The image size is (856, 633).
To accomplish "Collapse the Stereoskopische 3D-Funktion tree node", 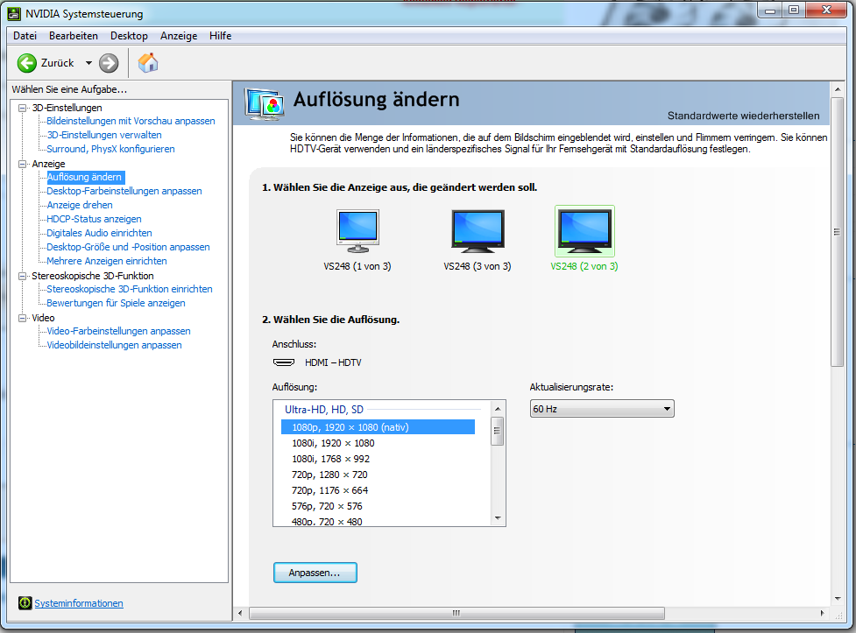I will point(23,276).
